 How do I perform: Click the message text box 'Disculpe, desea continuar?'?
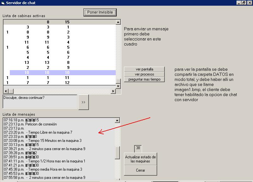[x=40, y=101]
